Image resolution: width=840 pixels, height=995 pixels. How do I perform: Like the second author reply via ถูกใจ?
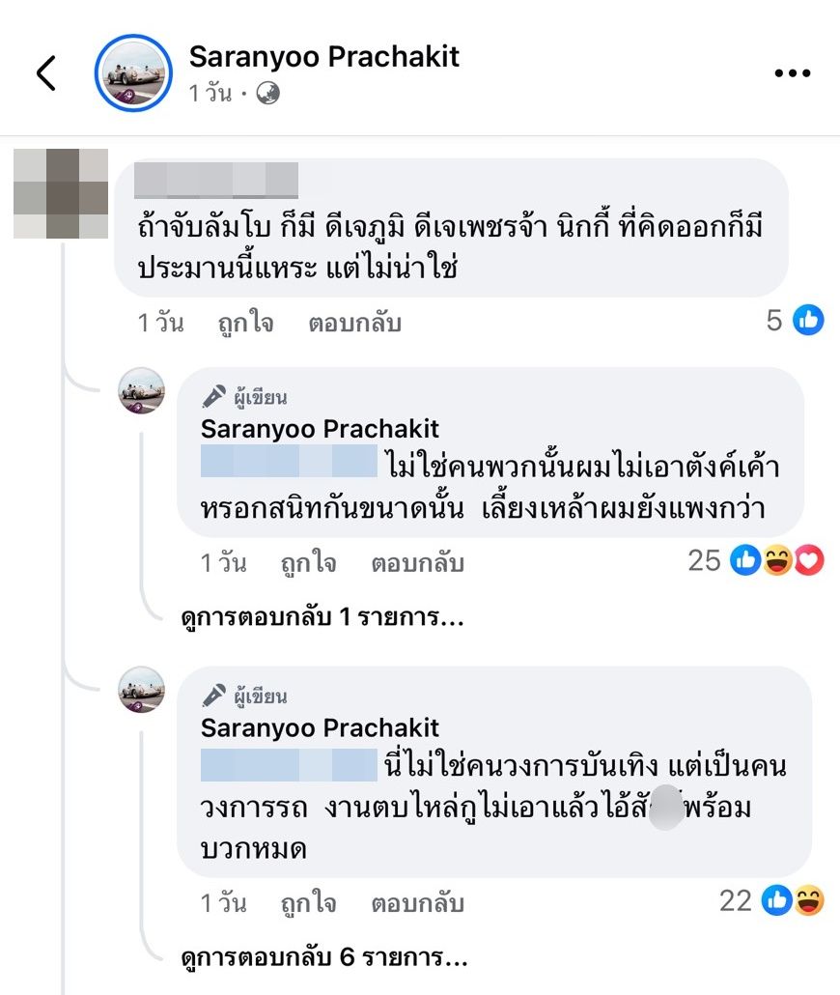pyautogui.click(x=308, y=904)
